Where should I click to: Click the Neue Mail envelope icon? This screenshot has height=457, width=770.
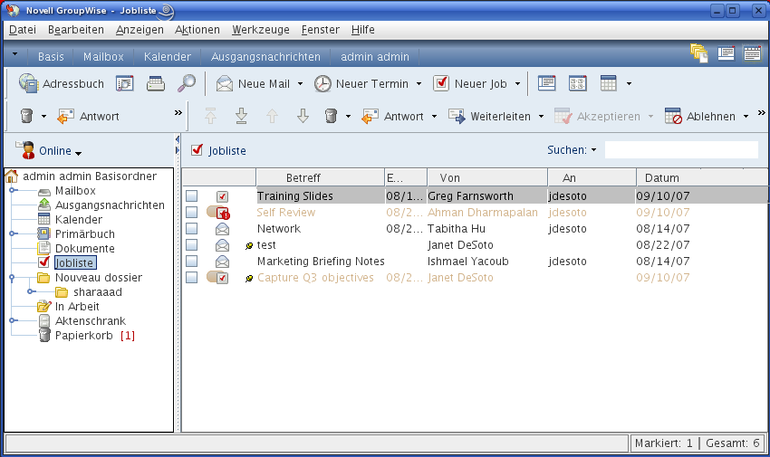[x=225, y=84]
